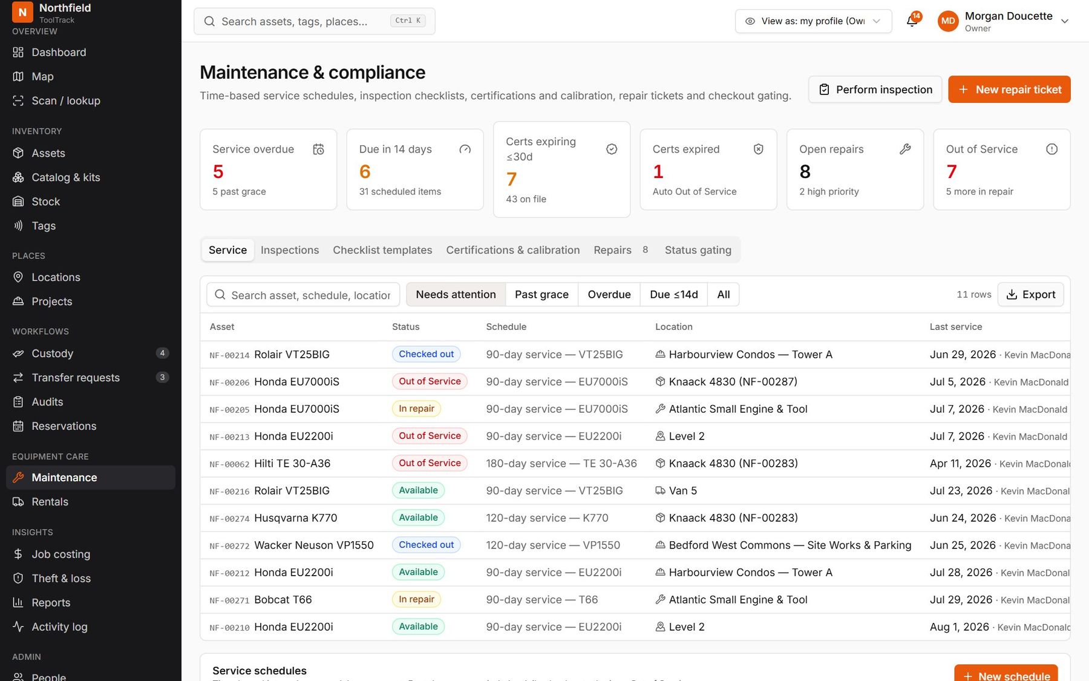
Task: Open the Certs expiring ≤30d card
Action: [x=561, y=169]
